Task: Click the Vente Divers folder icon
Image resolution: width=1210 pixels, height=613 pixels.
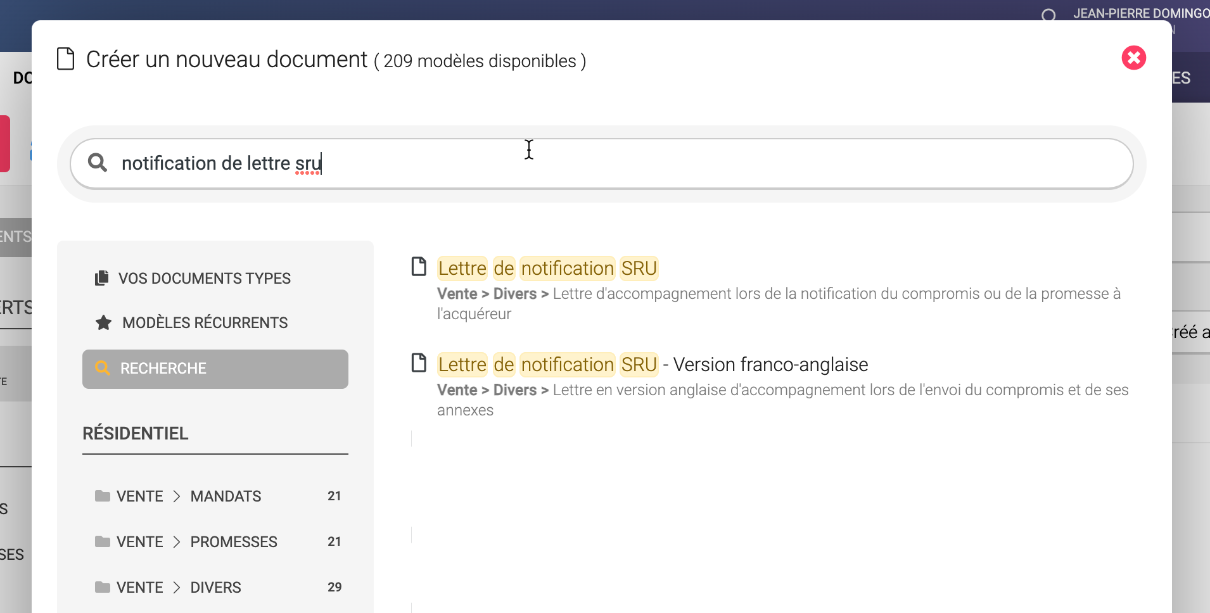Action: pos(102,587)
